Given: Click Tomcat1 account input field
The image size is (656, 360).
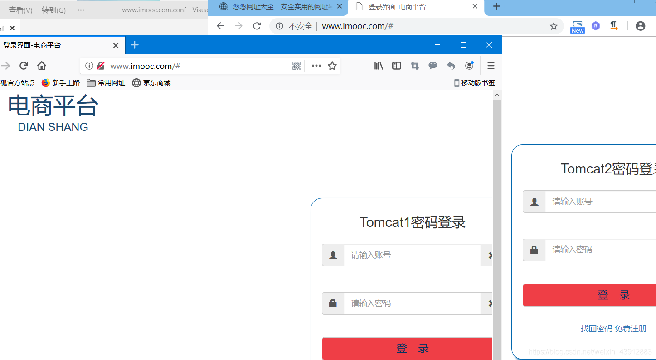Looking at the screenshot, I should tap(412, 255).
